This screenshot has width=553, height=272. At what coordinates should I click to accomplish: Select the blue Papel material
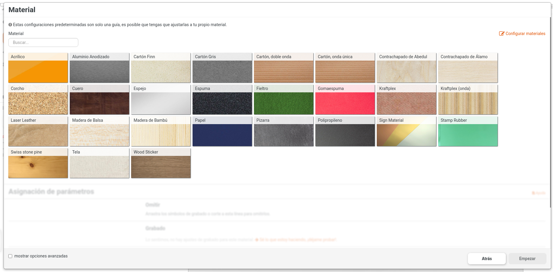click(x=222, y=132)
